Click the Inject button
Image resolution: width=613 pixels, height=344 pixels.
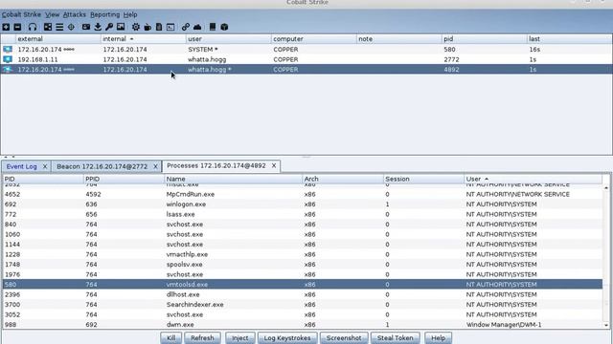pyautogui.click(x=240, y=337)
